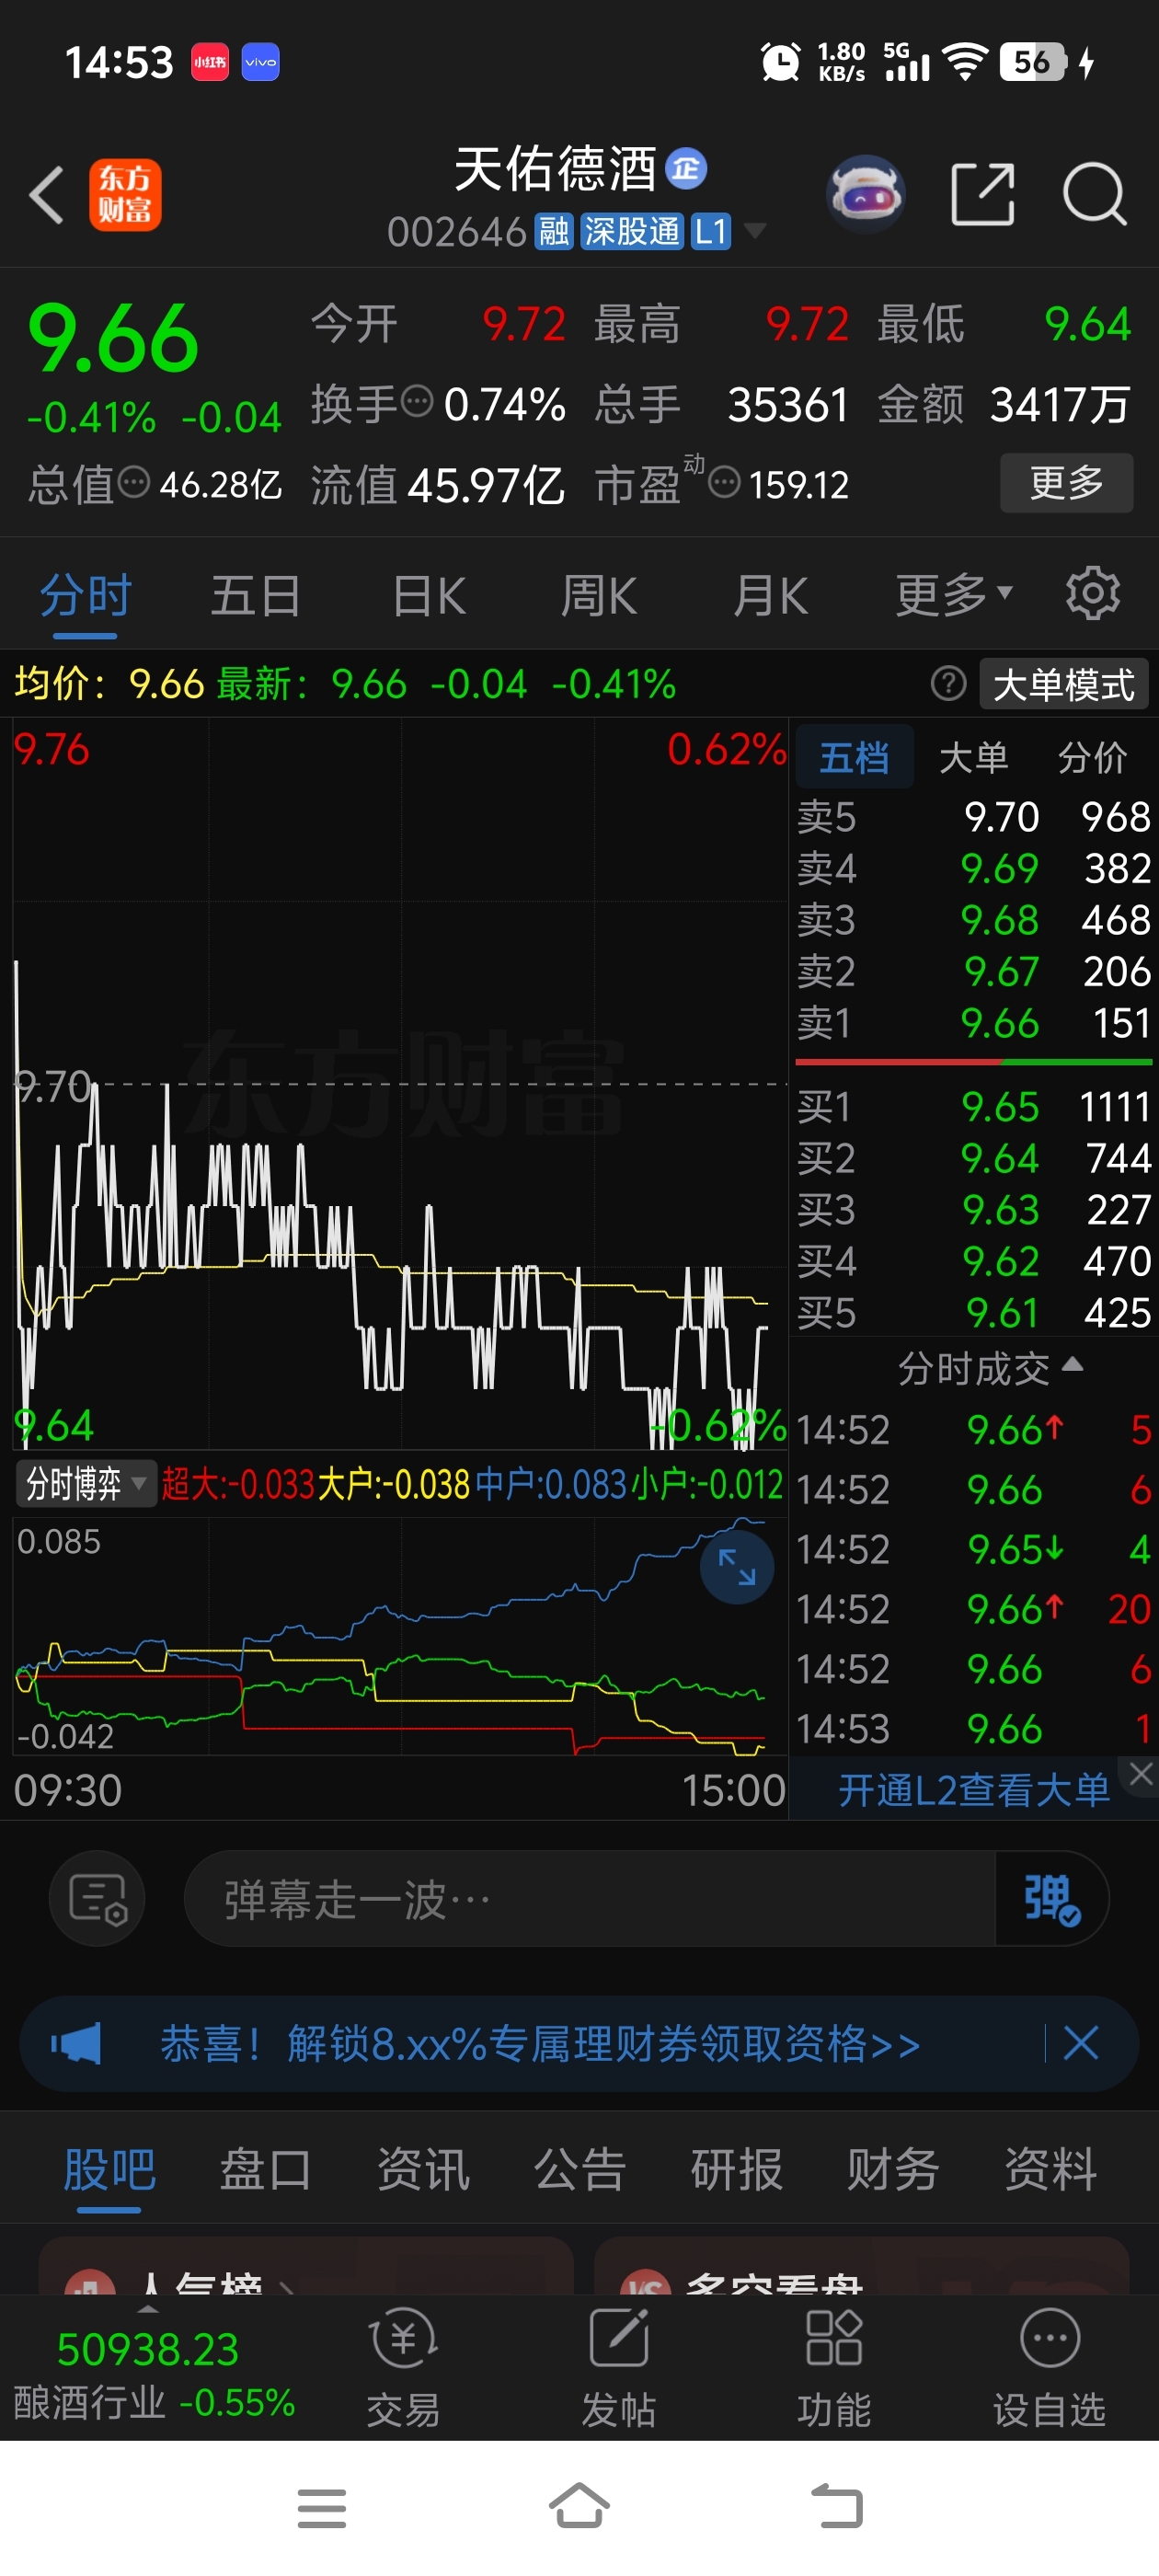This screenshot has height=2576, width=1159.
Task: Tap Android back navigation button
Action: (836, 2507)
